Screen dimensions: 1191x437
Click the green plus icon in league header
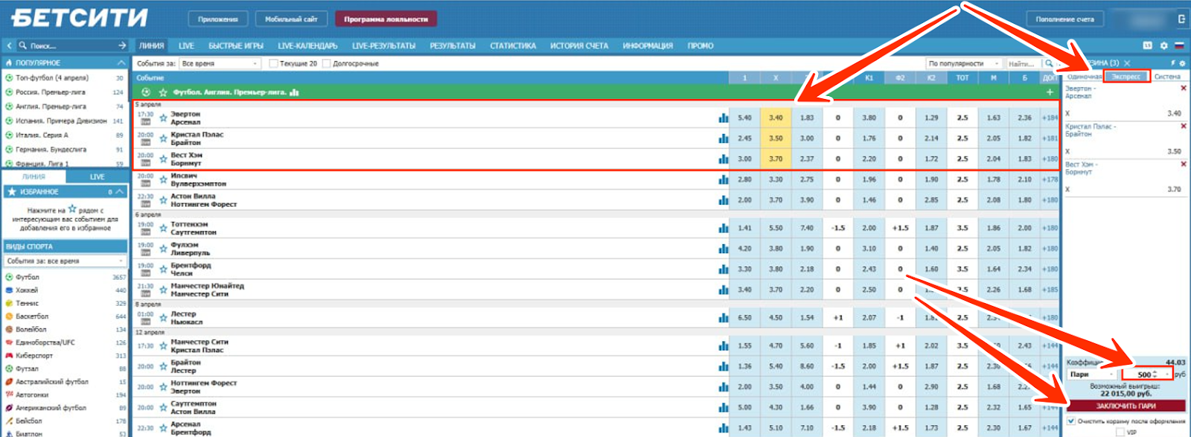click(1050, 92)
